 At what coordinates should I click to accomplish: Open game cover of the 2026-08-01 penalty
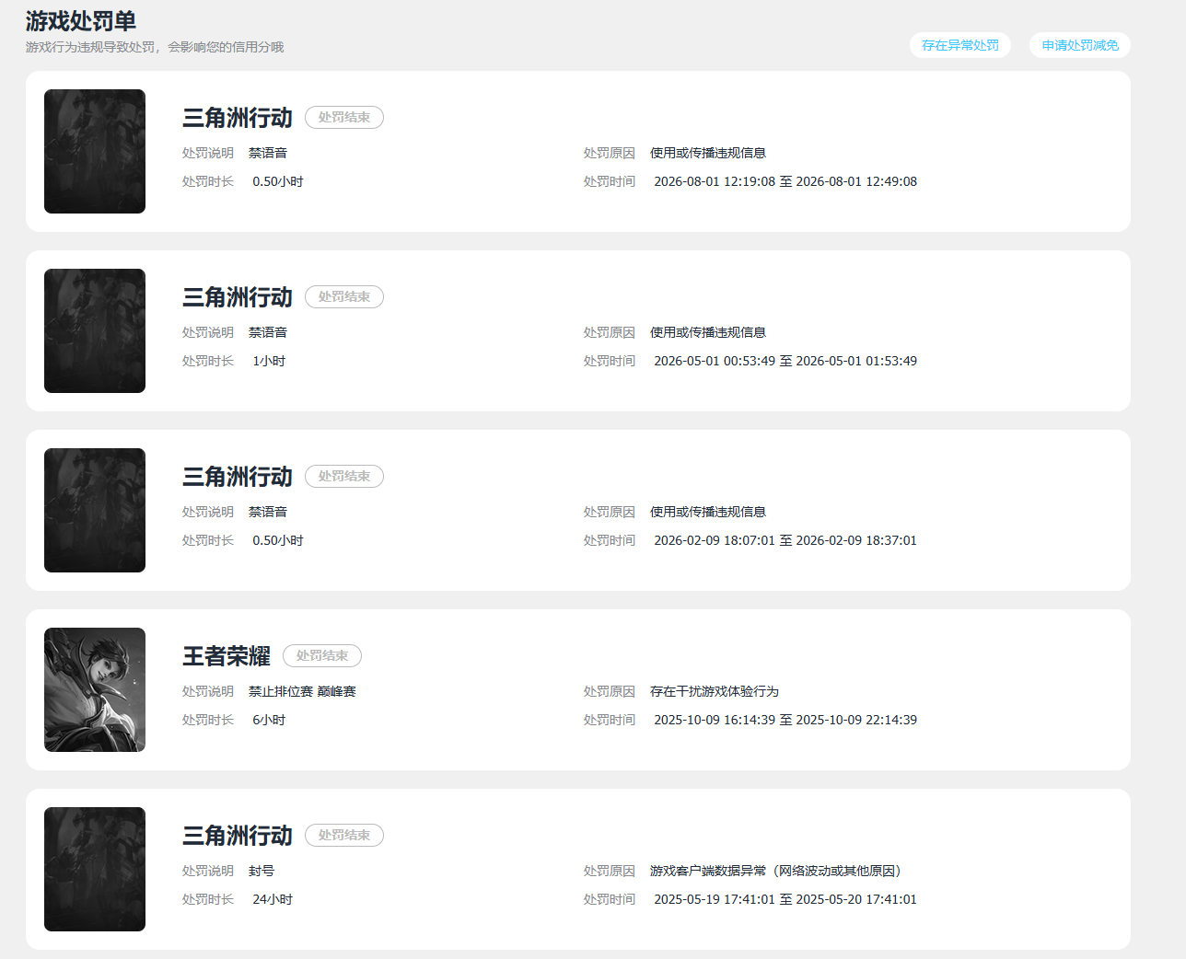point(95,151)
